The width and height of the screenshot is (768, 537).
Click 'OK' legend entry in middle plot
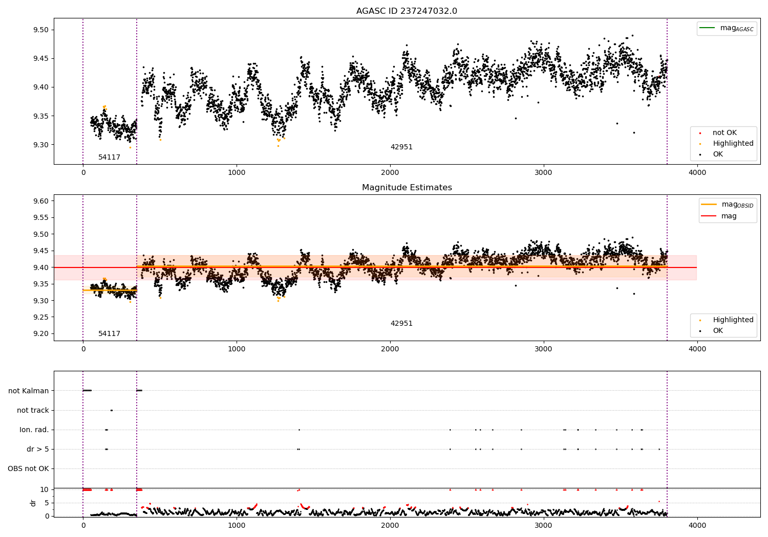pos(712,331)
